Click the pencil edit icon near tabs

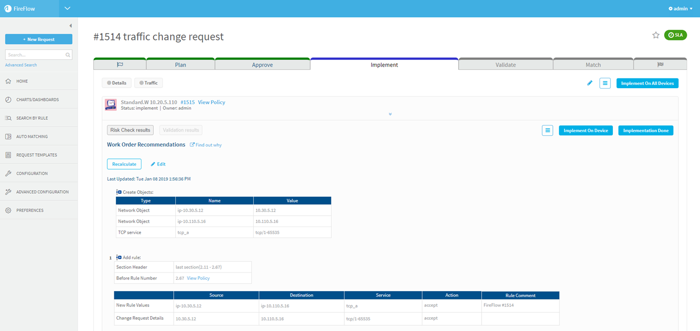(590, 83)
